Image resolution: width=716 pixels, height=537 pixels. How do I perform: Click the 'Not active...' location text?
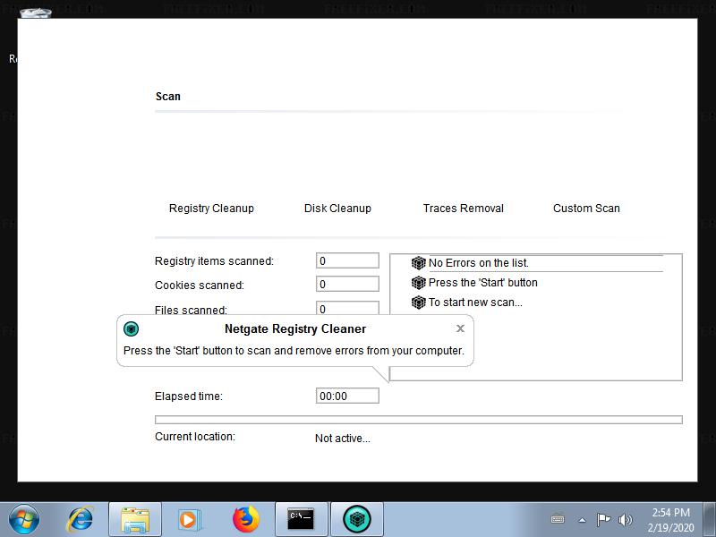click(x=343, y=439)
